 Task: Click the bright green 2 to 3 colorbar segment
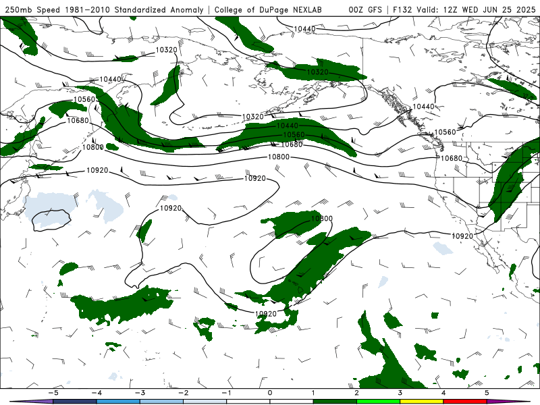378,402
